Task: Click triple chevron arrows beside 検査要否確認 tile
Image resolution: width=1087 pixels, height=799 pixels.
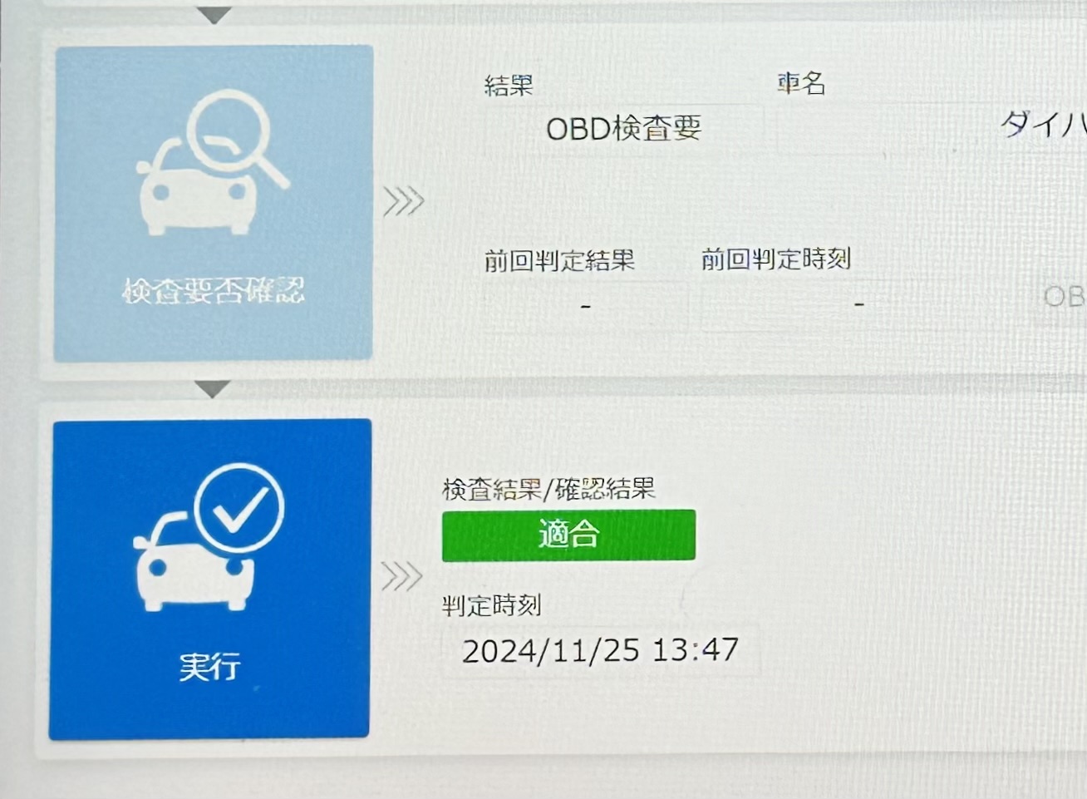Action: click(x=404, y=201)
